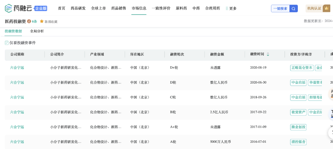Click the 融资时间 sort arrows icon
The image size is (333, 149).
(268, 54)
